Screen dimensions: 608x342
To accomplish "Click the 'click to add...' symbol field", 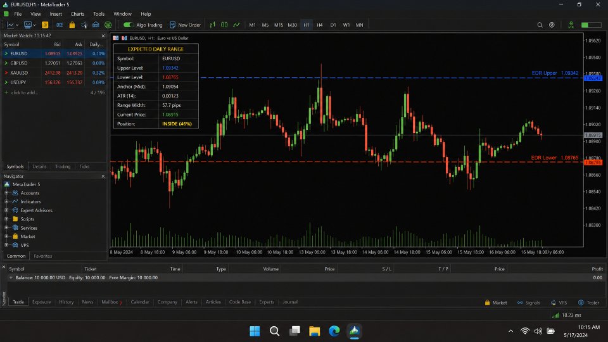I will pos(25,92).
